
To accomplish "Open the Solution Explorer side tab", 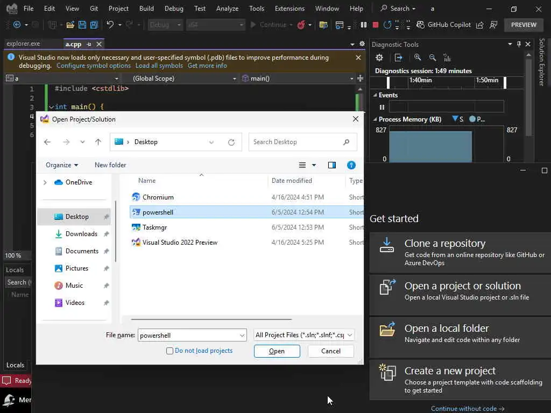I will pos(541,62).
